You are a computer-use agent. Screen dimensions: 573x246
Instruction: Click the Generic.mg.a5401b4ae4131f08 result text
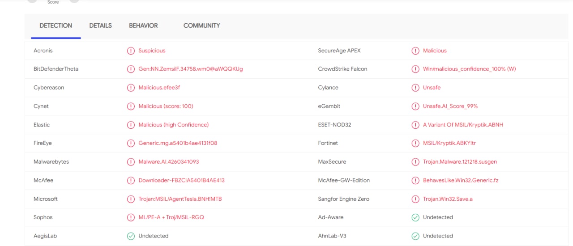click(x=178, y=143)
